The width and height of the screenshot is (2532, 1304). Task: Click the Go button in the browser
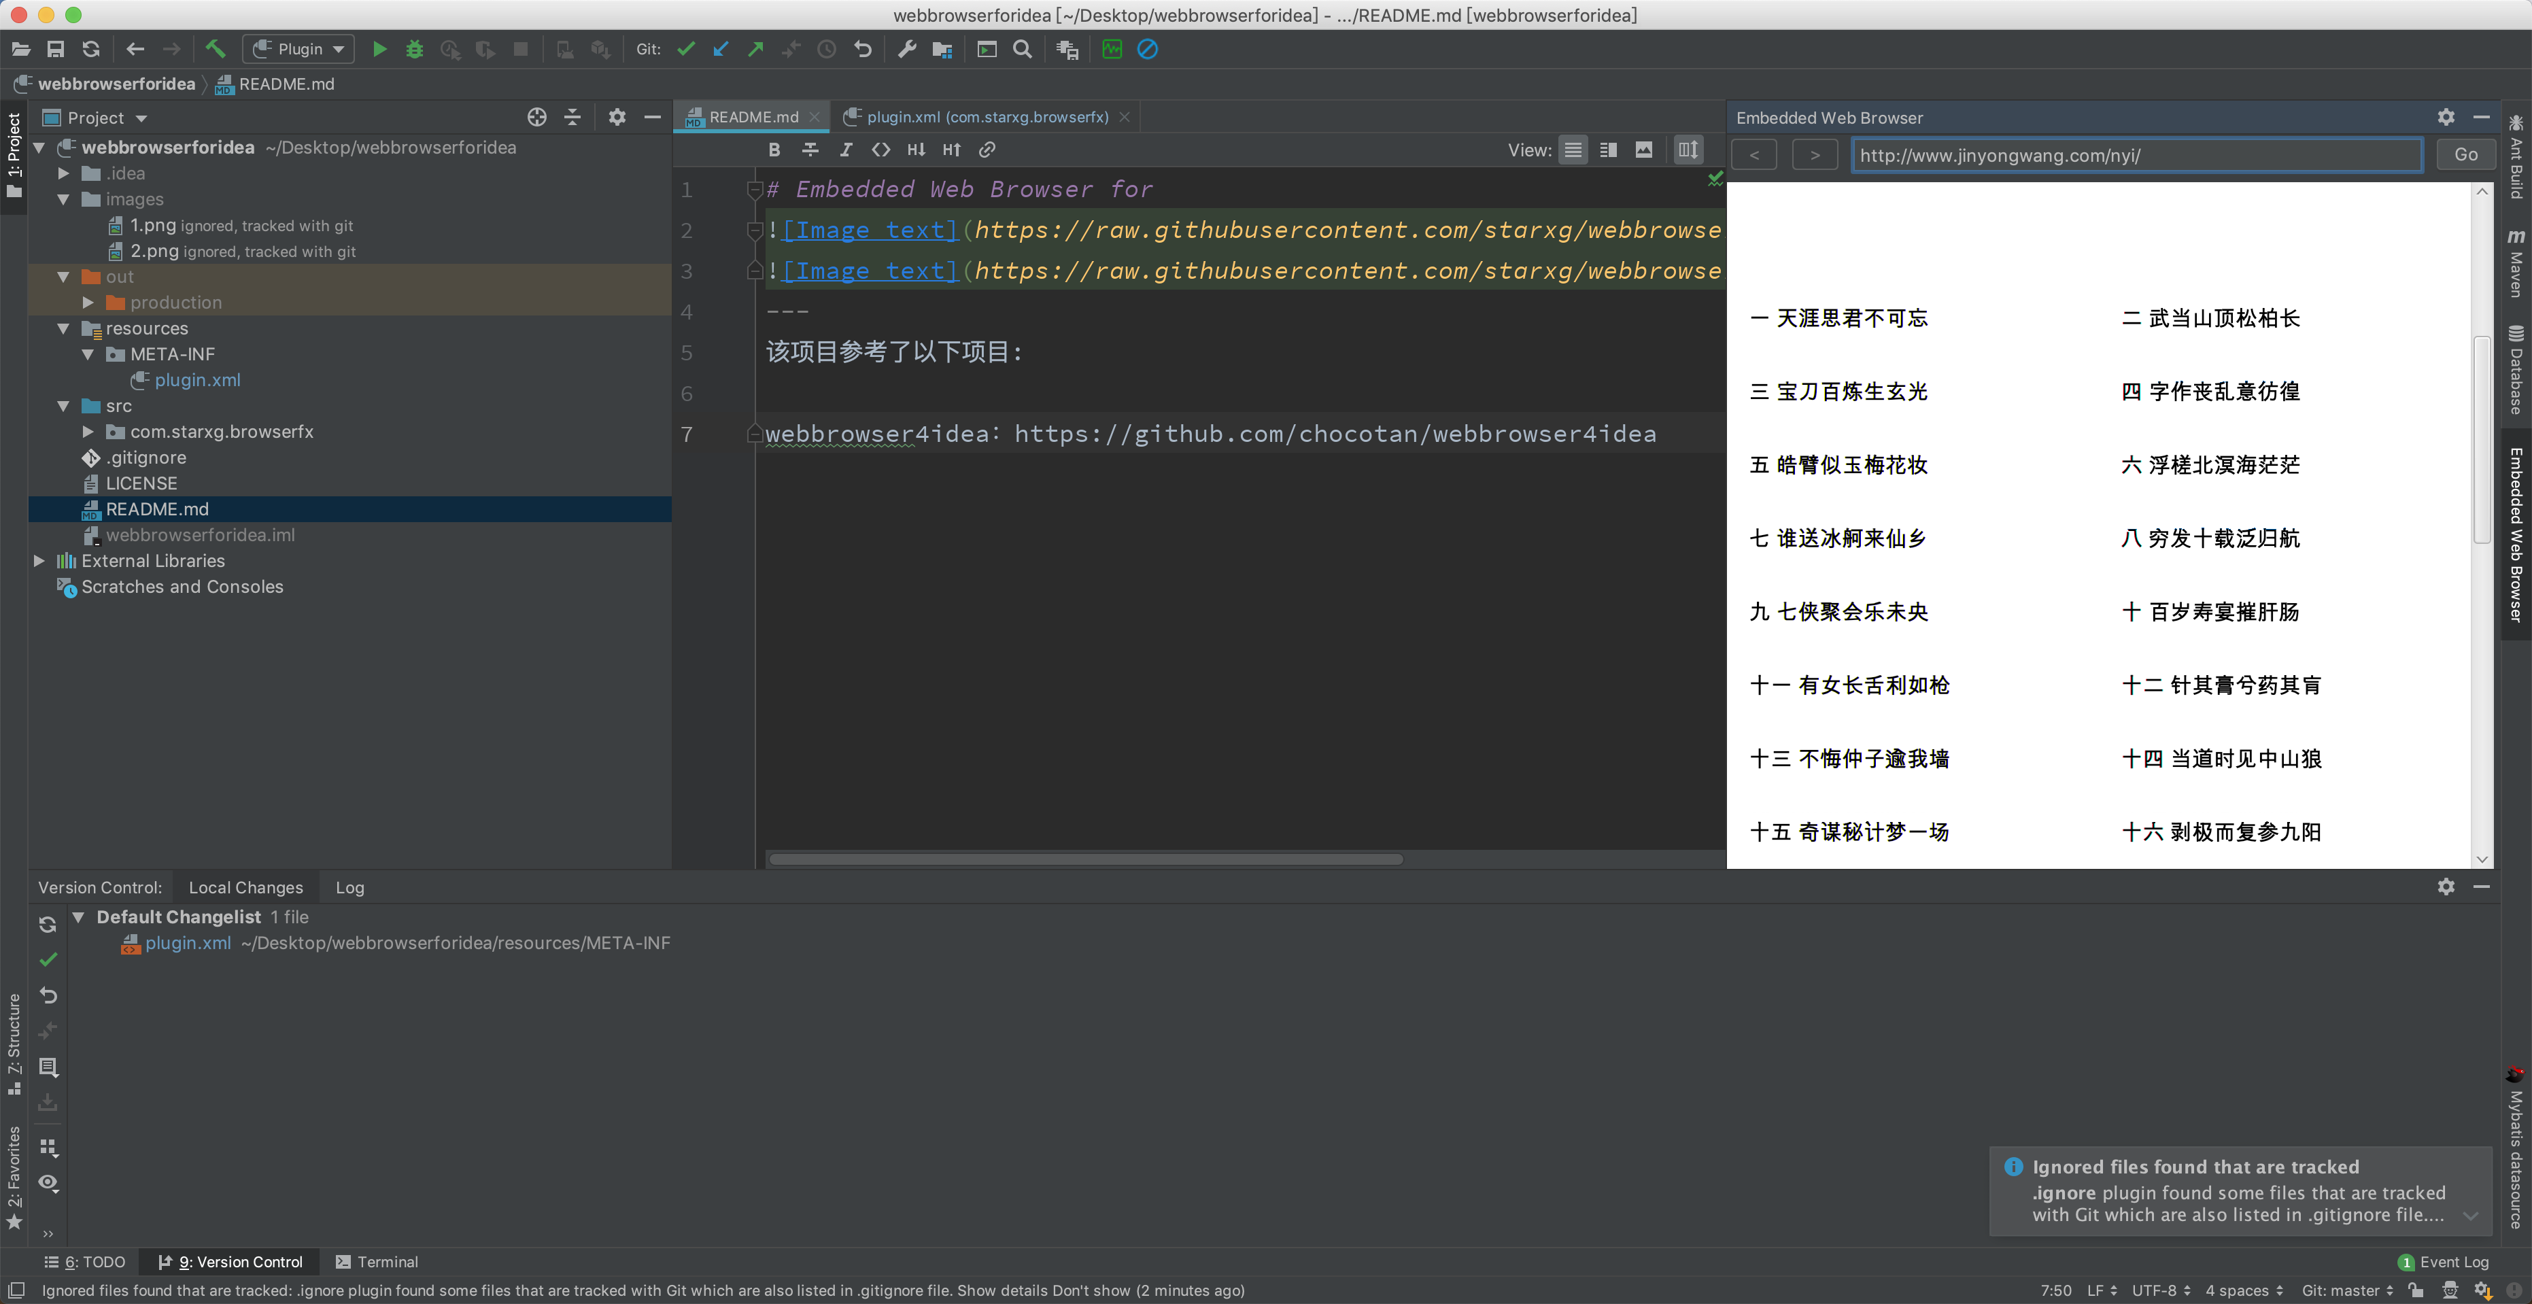[2465, 154]
